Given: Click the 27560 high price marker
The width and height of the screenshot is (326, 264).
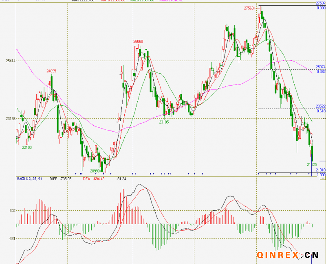Looking at the screenshot, I should pyautogui.click(x=249, y=8).
